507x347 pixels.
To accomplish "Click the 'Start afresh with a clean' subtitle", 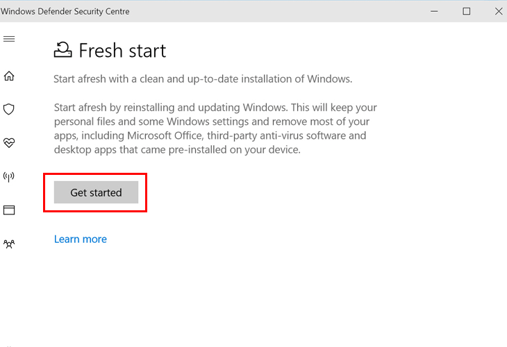I will click(203, 79).
